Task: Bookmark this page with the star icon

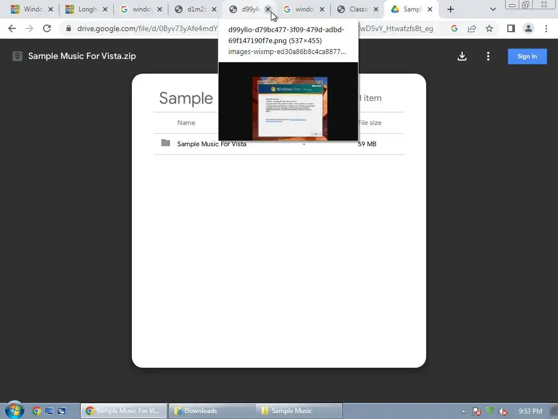Action: [x=489, y=28]
